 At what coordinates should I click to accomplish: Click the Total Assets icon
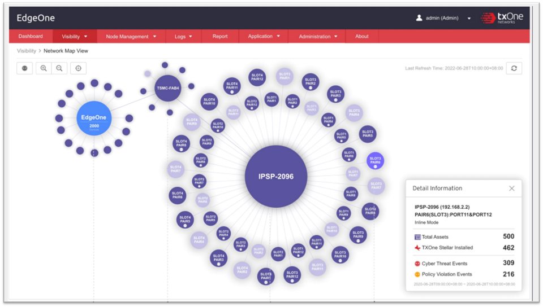click(417, 237)
